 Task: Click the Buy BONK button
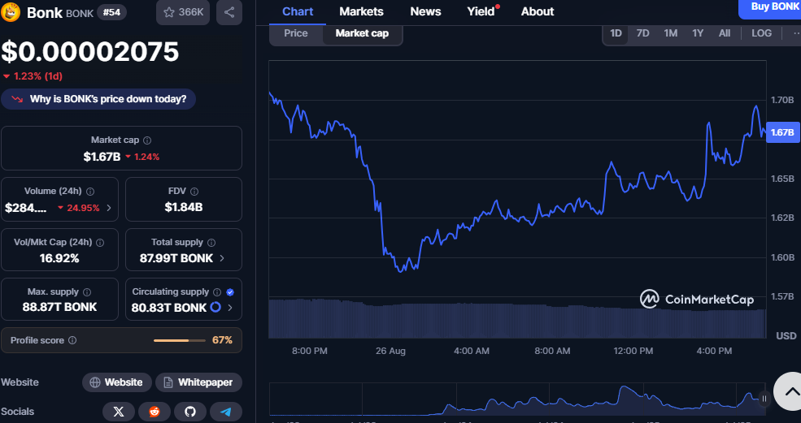(x=770, y=7)
